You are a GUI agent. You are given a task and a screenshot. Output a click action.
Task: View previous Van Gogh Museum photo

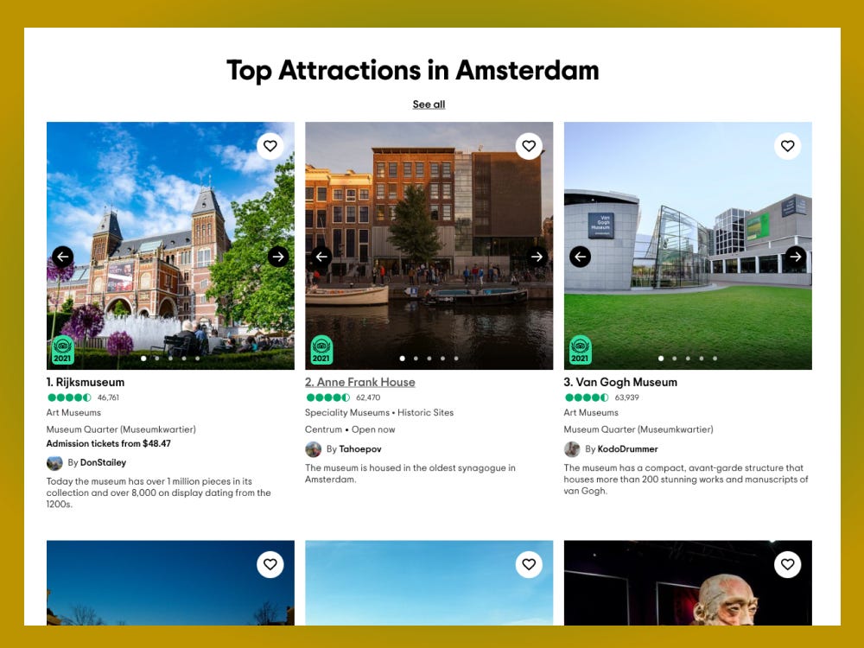coord(580,257)
